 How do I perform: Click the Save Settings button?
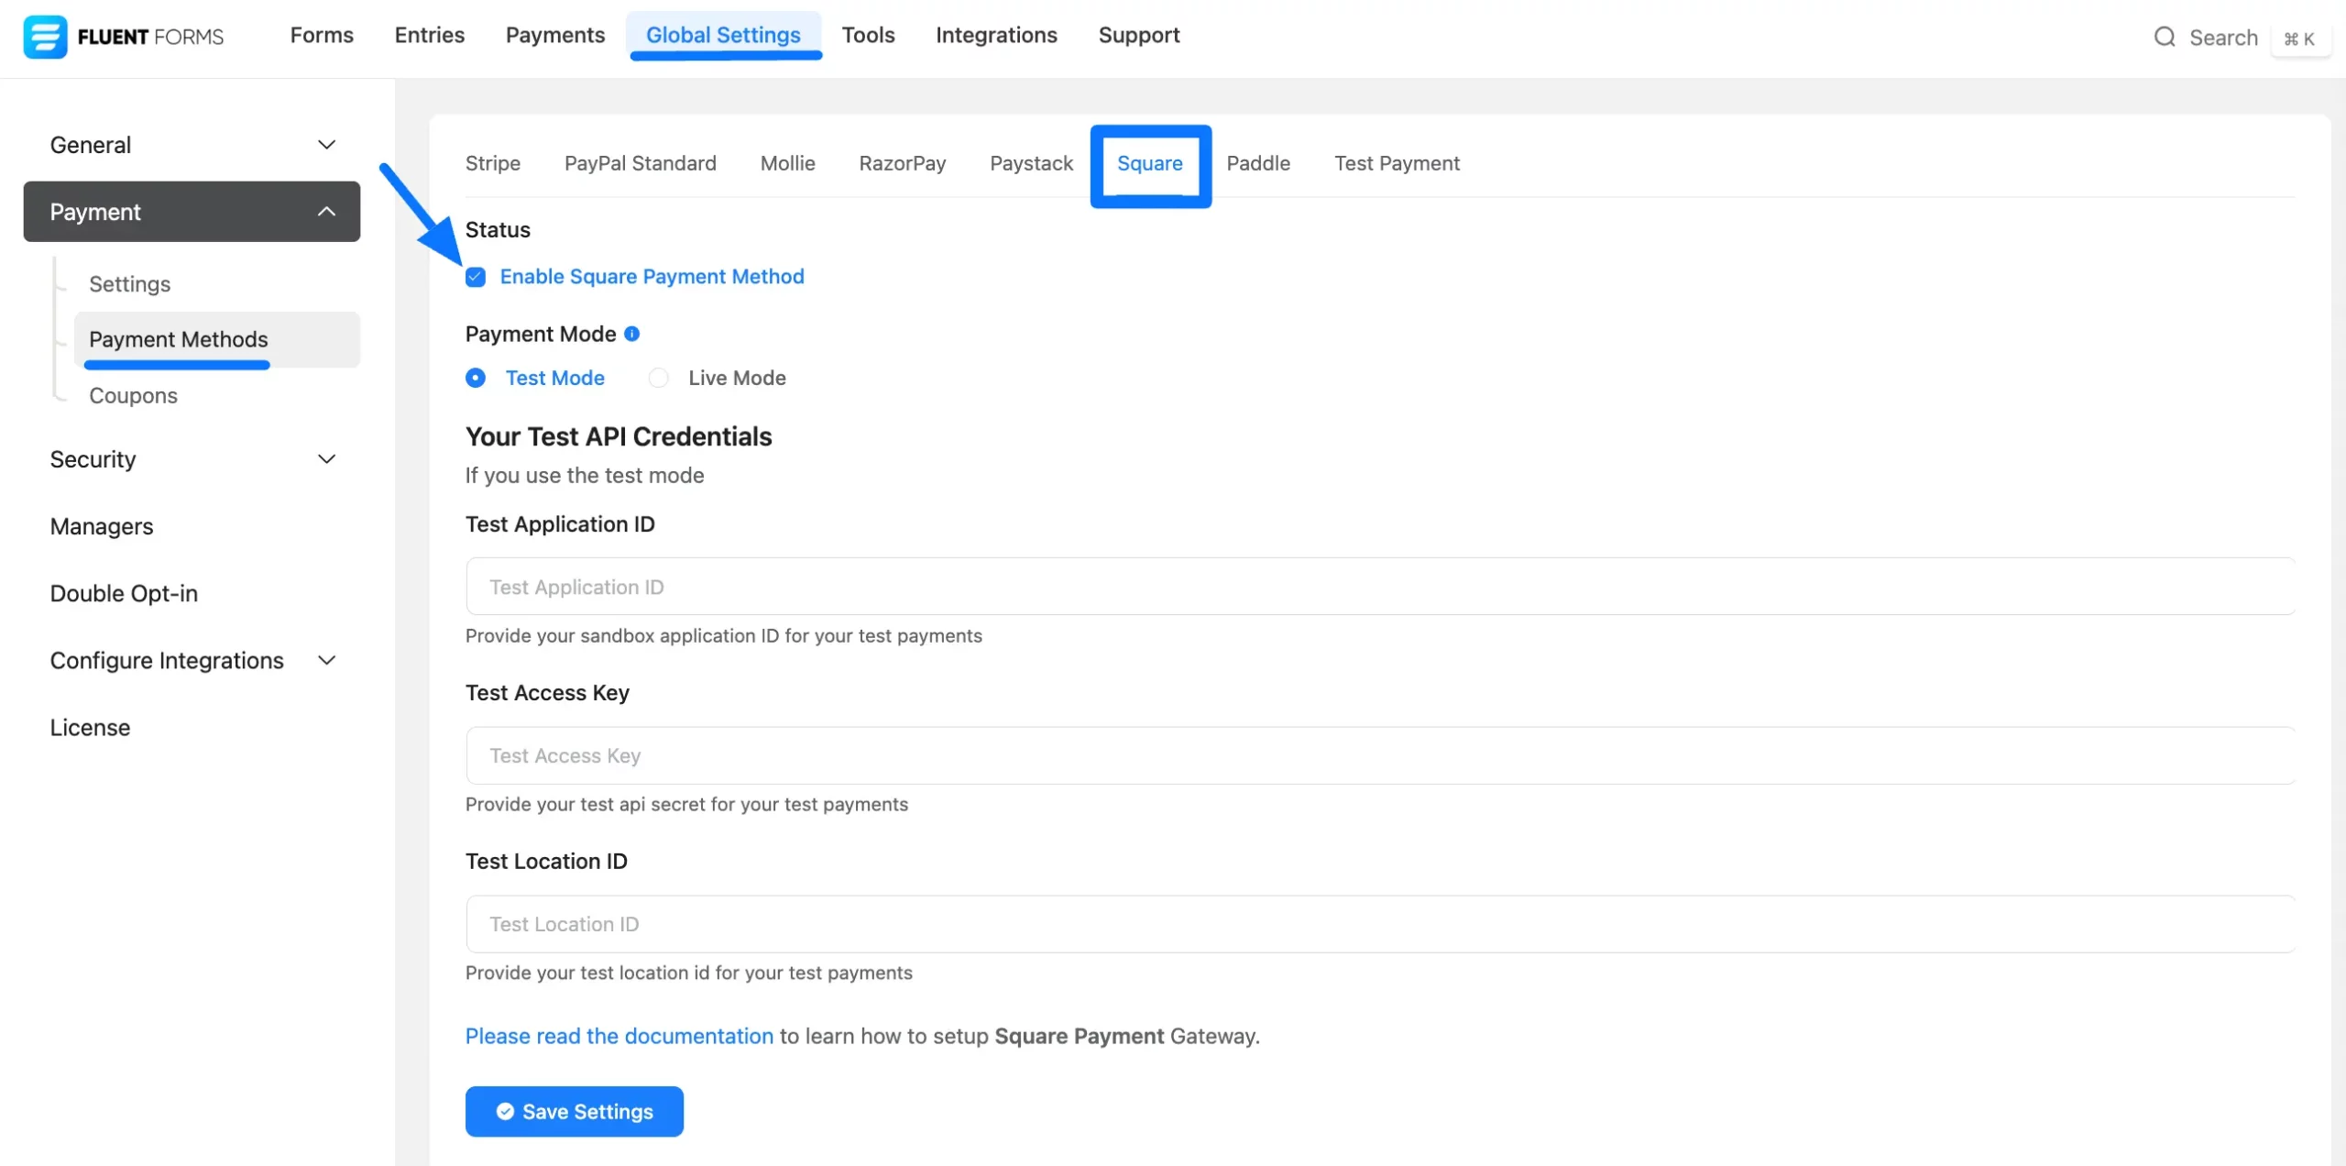(574, 1111)
